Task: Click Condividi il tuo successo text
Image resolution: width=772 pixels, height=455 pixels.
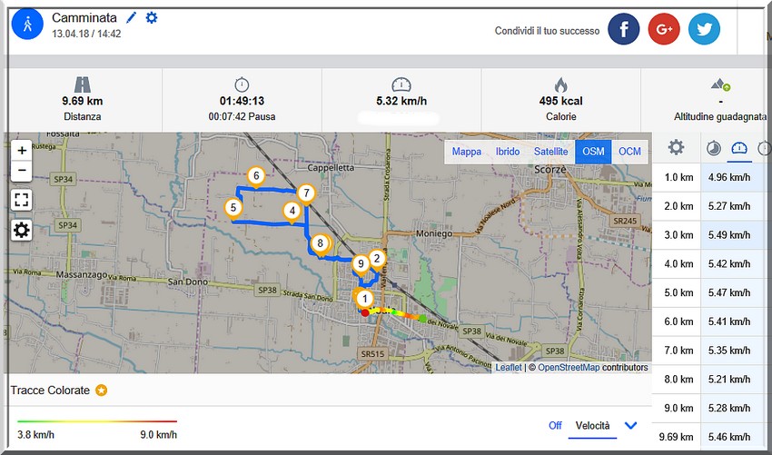Action: [x=547, y=31]
